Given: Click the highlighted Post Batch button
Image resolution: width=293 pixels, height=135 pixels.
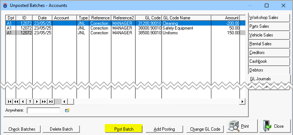Looking at the screenshot, I should point(124,129).
